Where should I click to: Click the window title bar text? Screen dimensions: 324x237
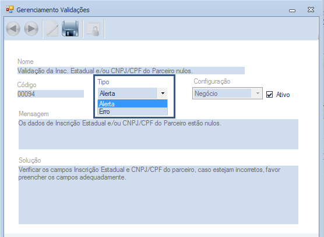(53, 10)
